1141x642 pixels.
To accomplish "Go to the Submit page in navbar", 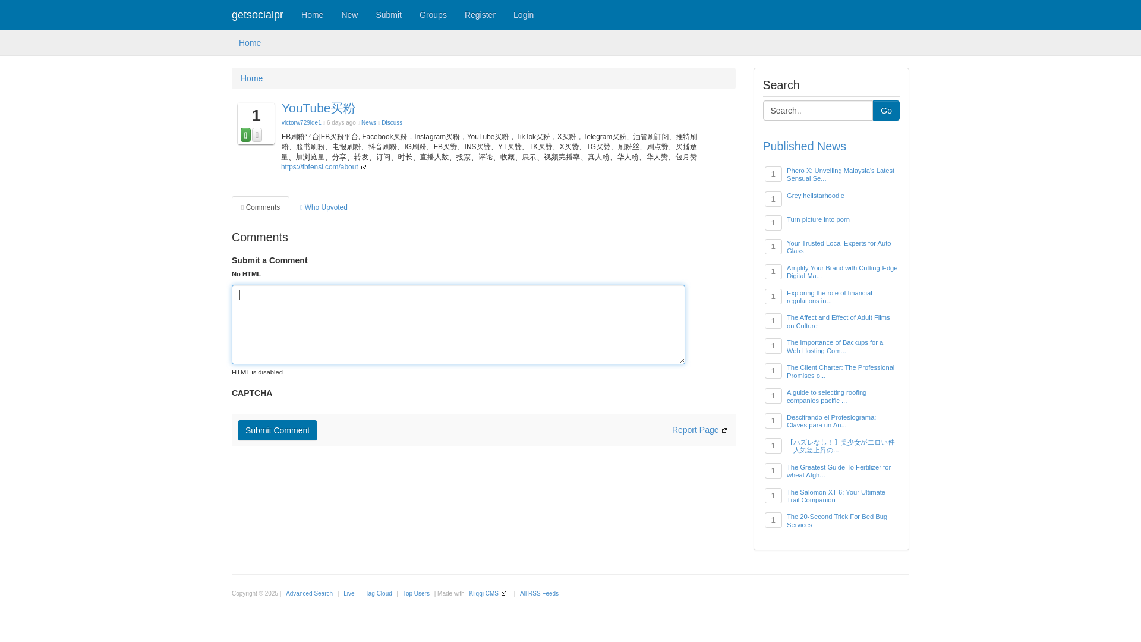I will 388,15.
